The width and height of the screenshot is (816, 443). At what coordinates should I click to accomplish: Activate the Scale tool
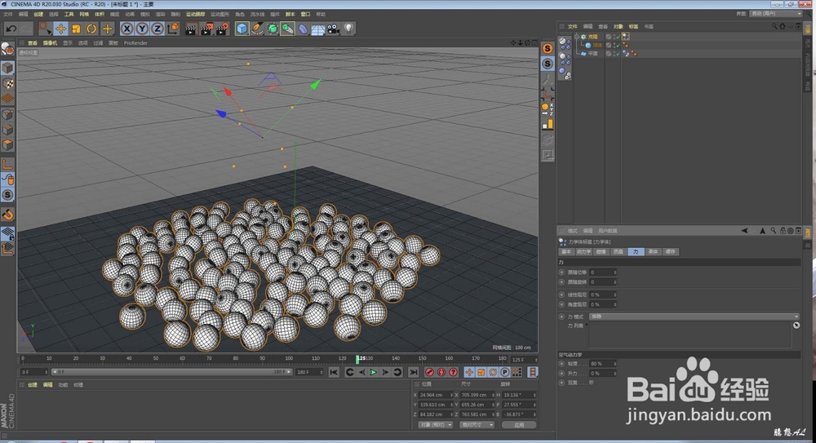(77, 29)
